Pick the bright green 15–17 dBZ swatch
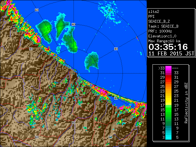The image size is (196, 147). coord(168,110)
